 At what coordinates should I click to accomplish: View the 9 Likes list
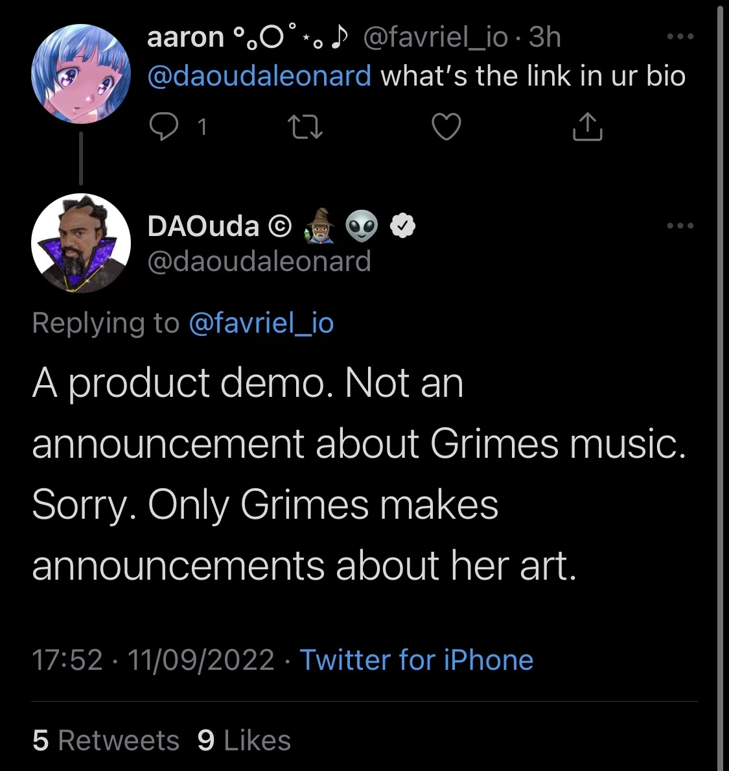click(244, 740)
